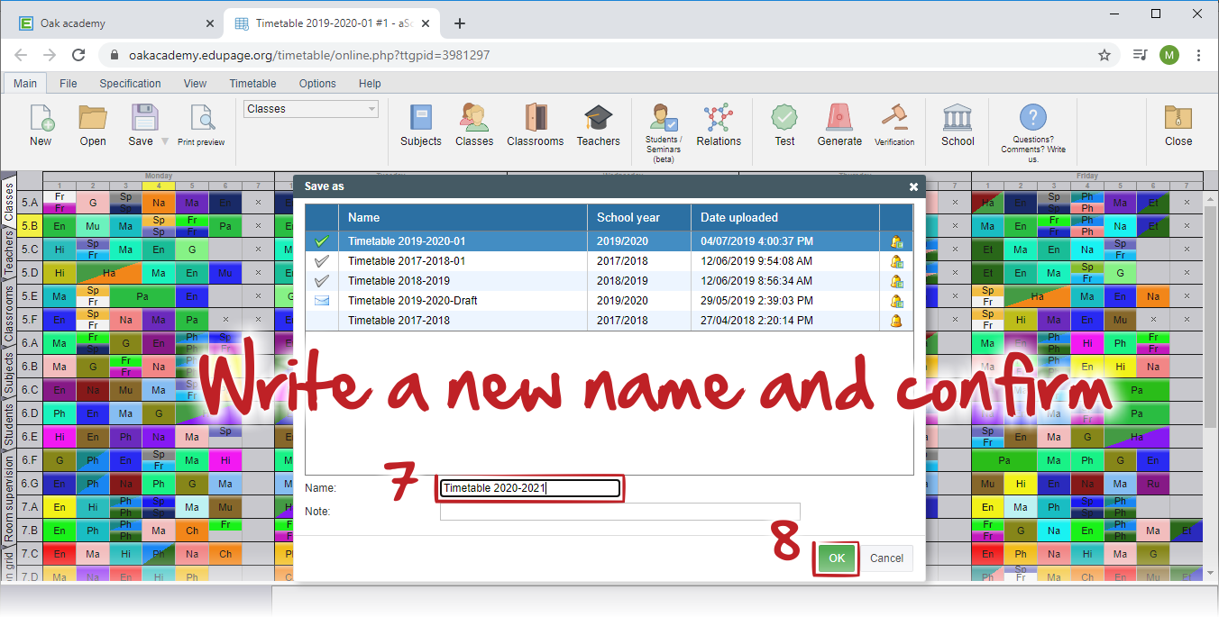
Task: Open the Help tab
Action: 370,84
